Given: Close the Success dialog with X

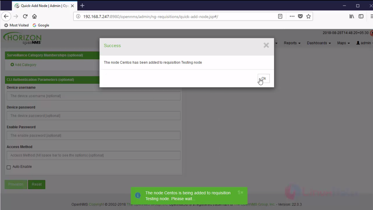Looking at the screenshot, I should pos(266,45).
